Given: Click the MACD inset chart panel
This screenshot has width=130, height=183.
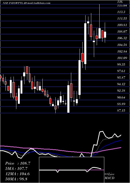Looking at the screenshot, I should (x=71, y=170).
